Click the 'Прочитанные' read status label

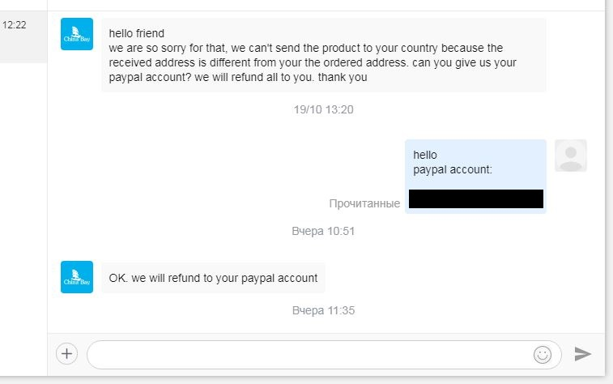click(364, 203)
